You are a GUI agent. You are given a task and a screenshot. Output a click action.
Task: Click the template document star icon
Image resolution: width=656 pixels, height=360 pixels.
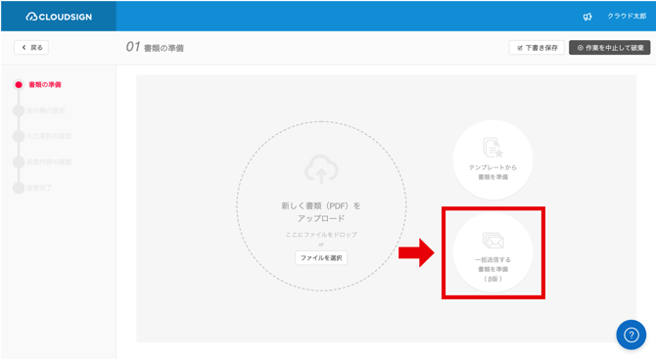coord(492,147)
